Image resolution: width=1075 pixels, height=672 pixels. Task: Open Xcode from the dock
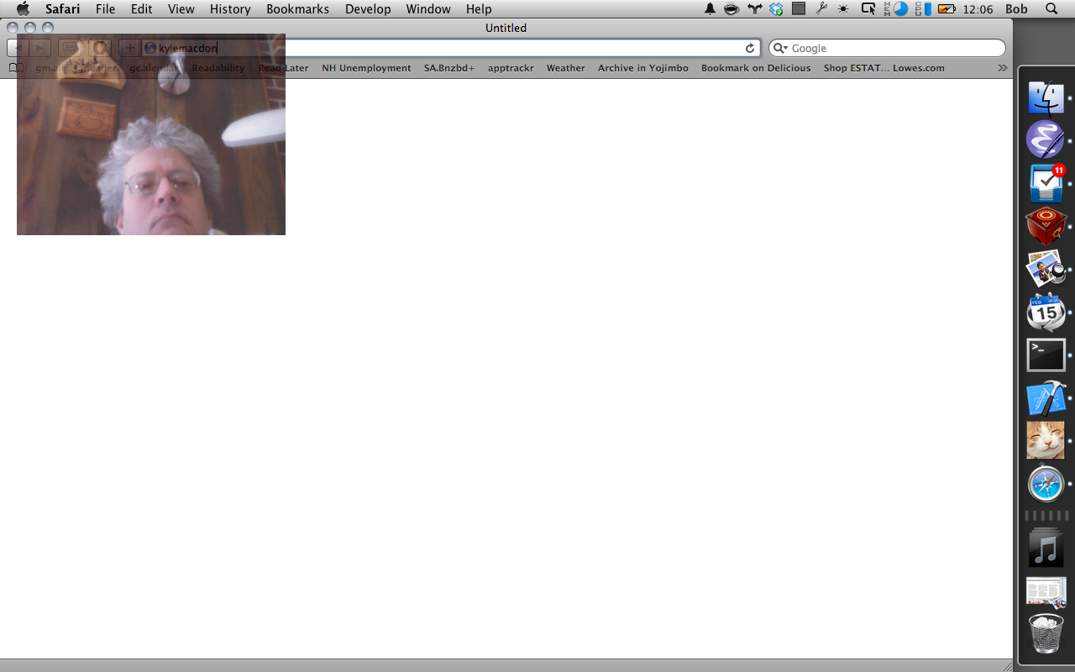(x=1046, y=398)
